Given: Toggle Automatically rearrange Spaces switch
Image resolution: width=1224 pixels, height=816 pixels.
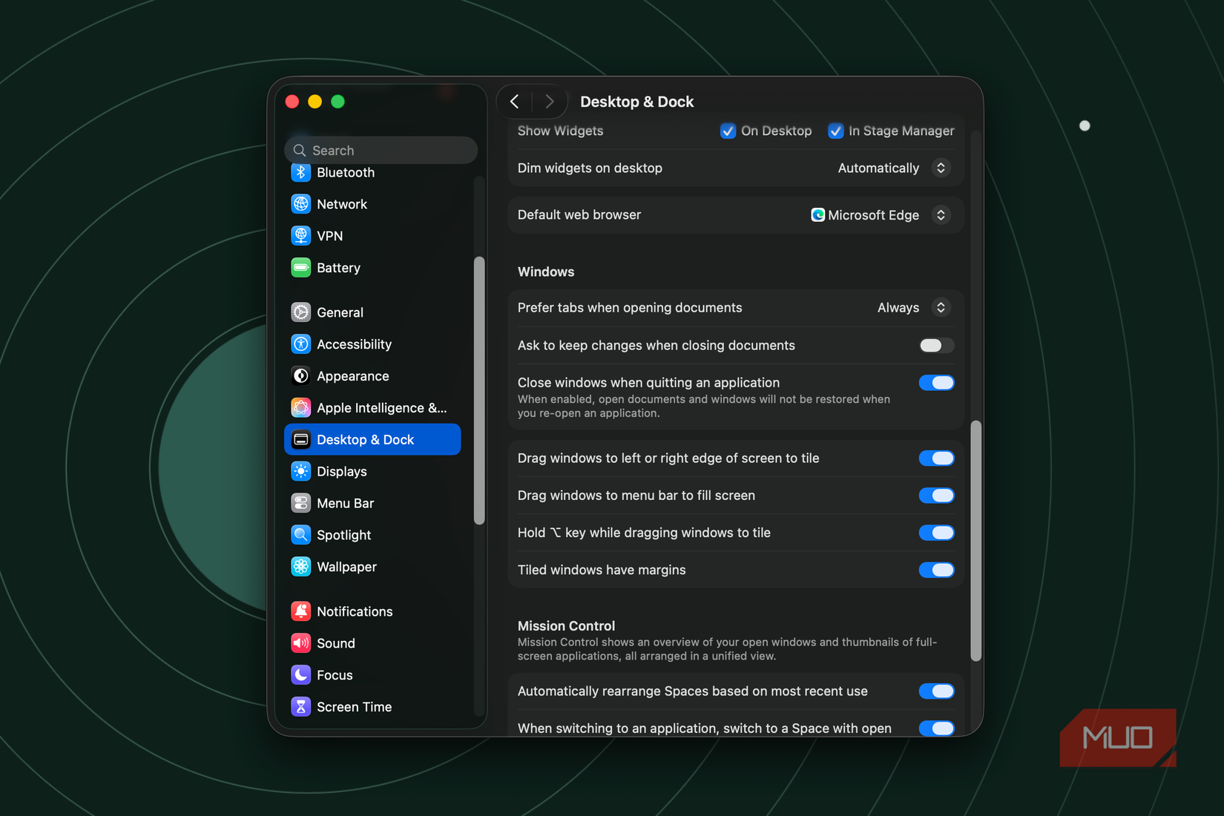Looking at the screenshot, I should (936, 691).
